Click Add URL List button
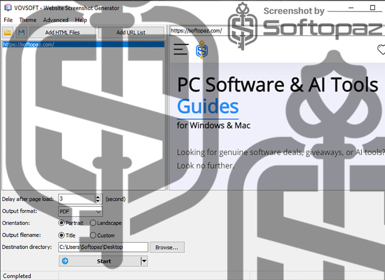Screen dimensions: 385x280 click(131, 32)
